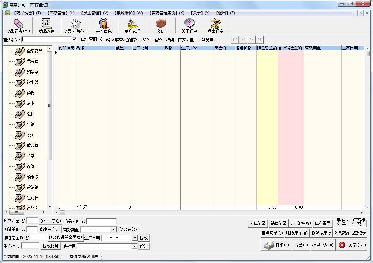Open the 【系统维护】 menu
Image resolution: width=373 pixels, height=263 pixels.
129,13
